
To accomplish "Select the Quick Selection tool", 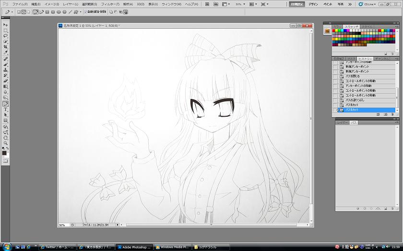I will click(x=5, y=42).
